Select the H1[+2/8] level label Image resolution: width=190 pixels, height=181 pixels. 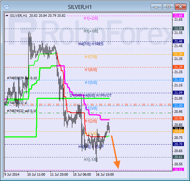click(91, 18)
